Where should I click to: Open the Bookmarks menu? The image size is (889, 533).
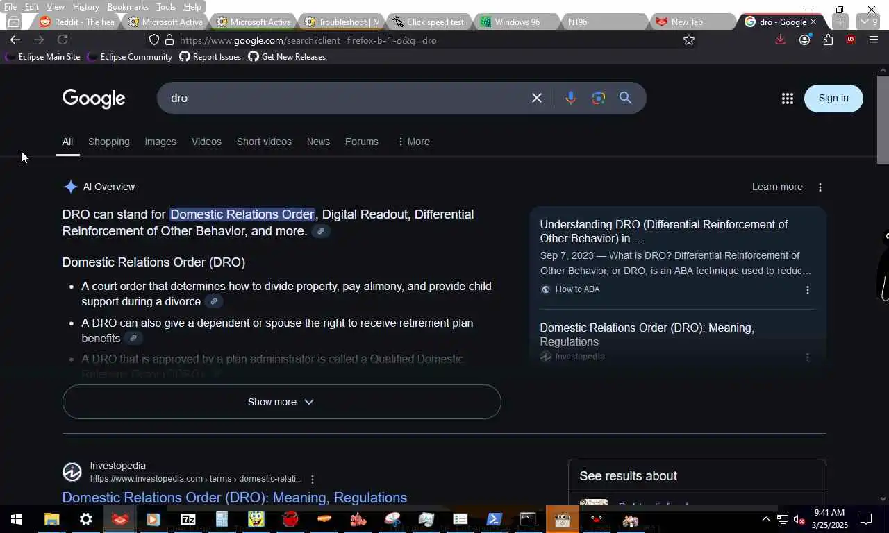[x=128, y=7]
